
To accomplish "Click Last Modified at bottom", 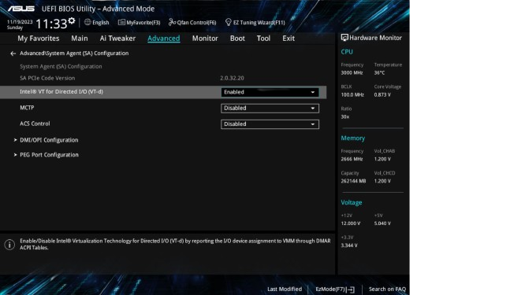I will 285,289.
